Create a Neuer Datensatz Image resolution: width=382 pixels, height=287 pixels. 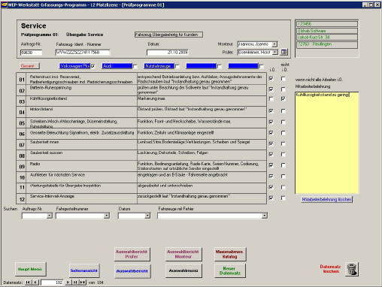(230, 270)
